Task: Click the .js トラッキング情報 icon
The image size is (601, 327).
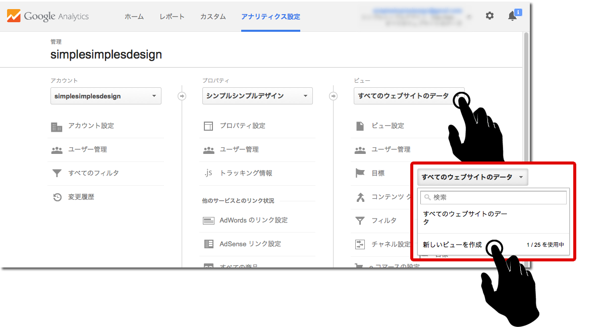Action: pos(208,173)
